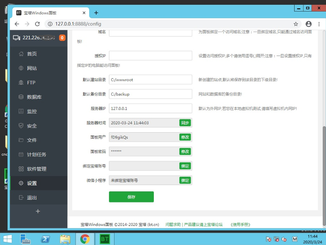Click the IME M indicator in tray
Viewport: 326px width, 245px height.
[295, 239]
